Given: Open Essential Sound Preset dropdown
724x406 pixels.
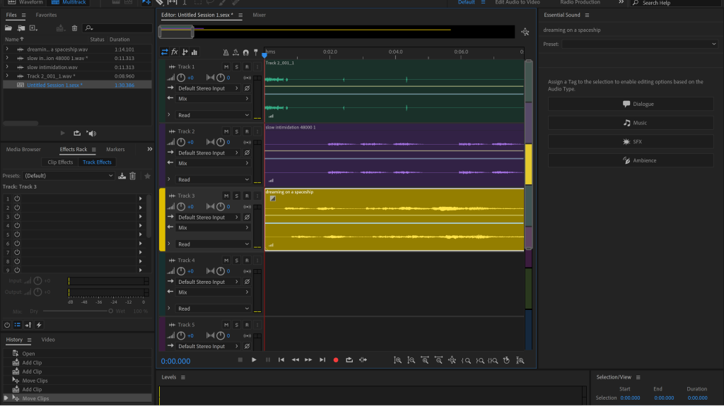Looking at the screenshot, I should click(x=639, y=44).
